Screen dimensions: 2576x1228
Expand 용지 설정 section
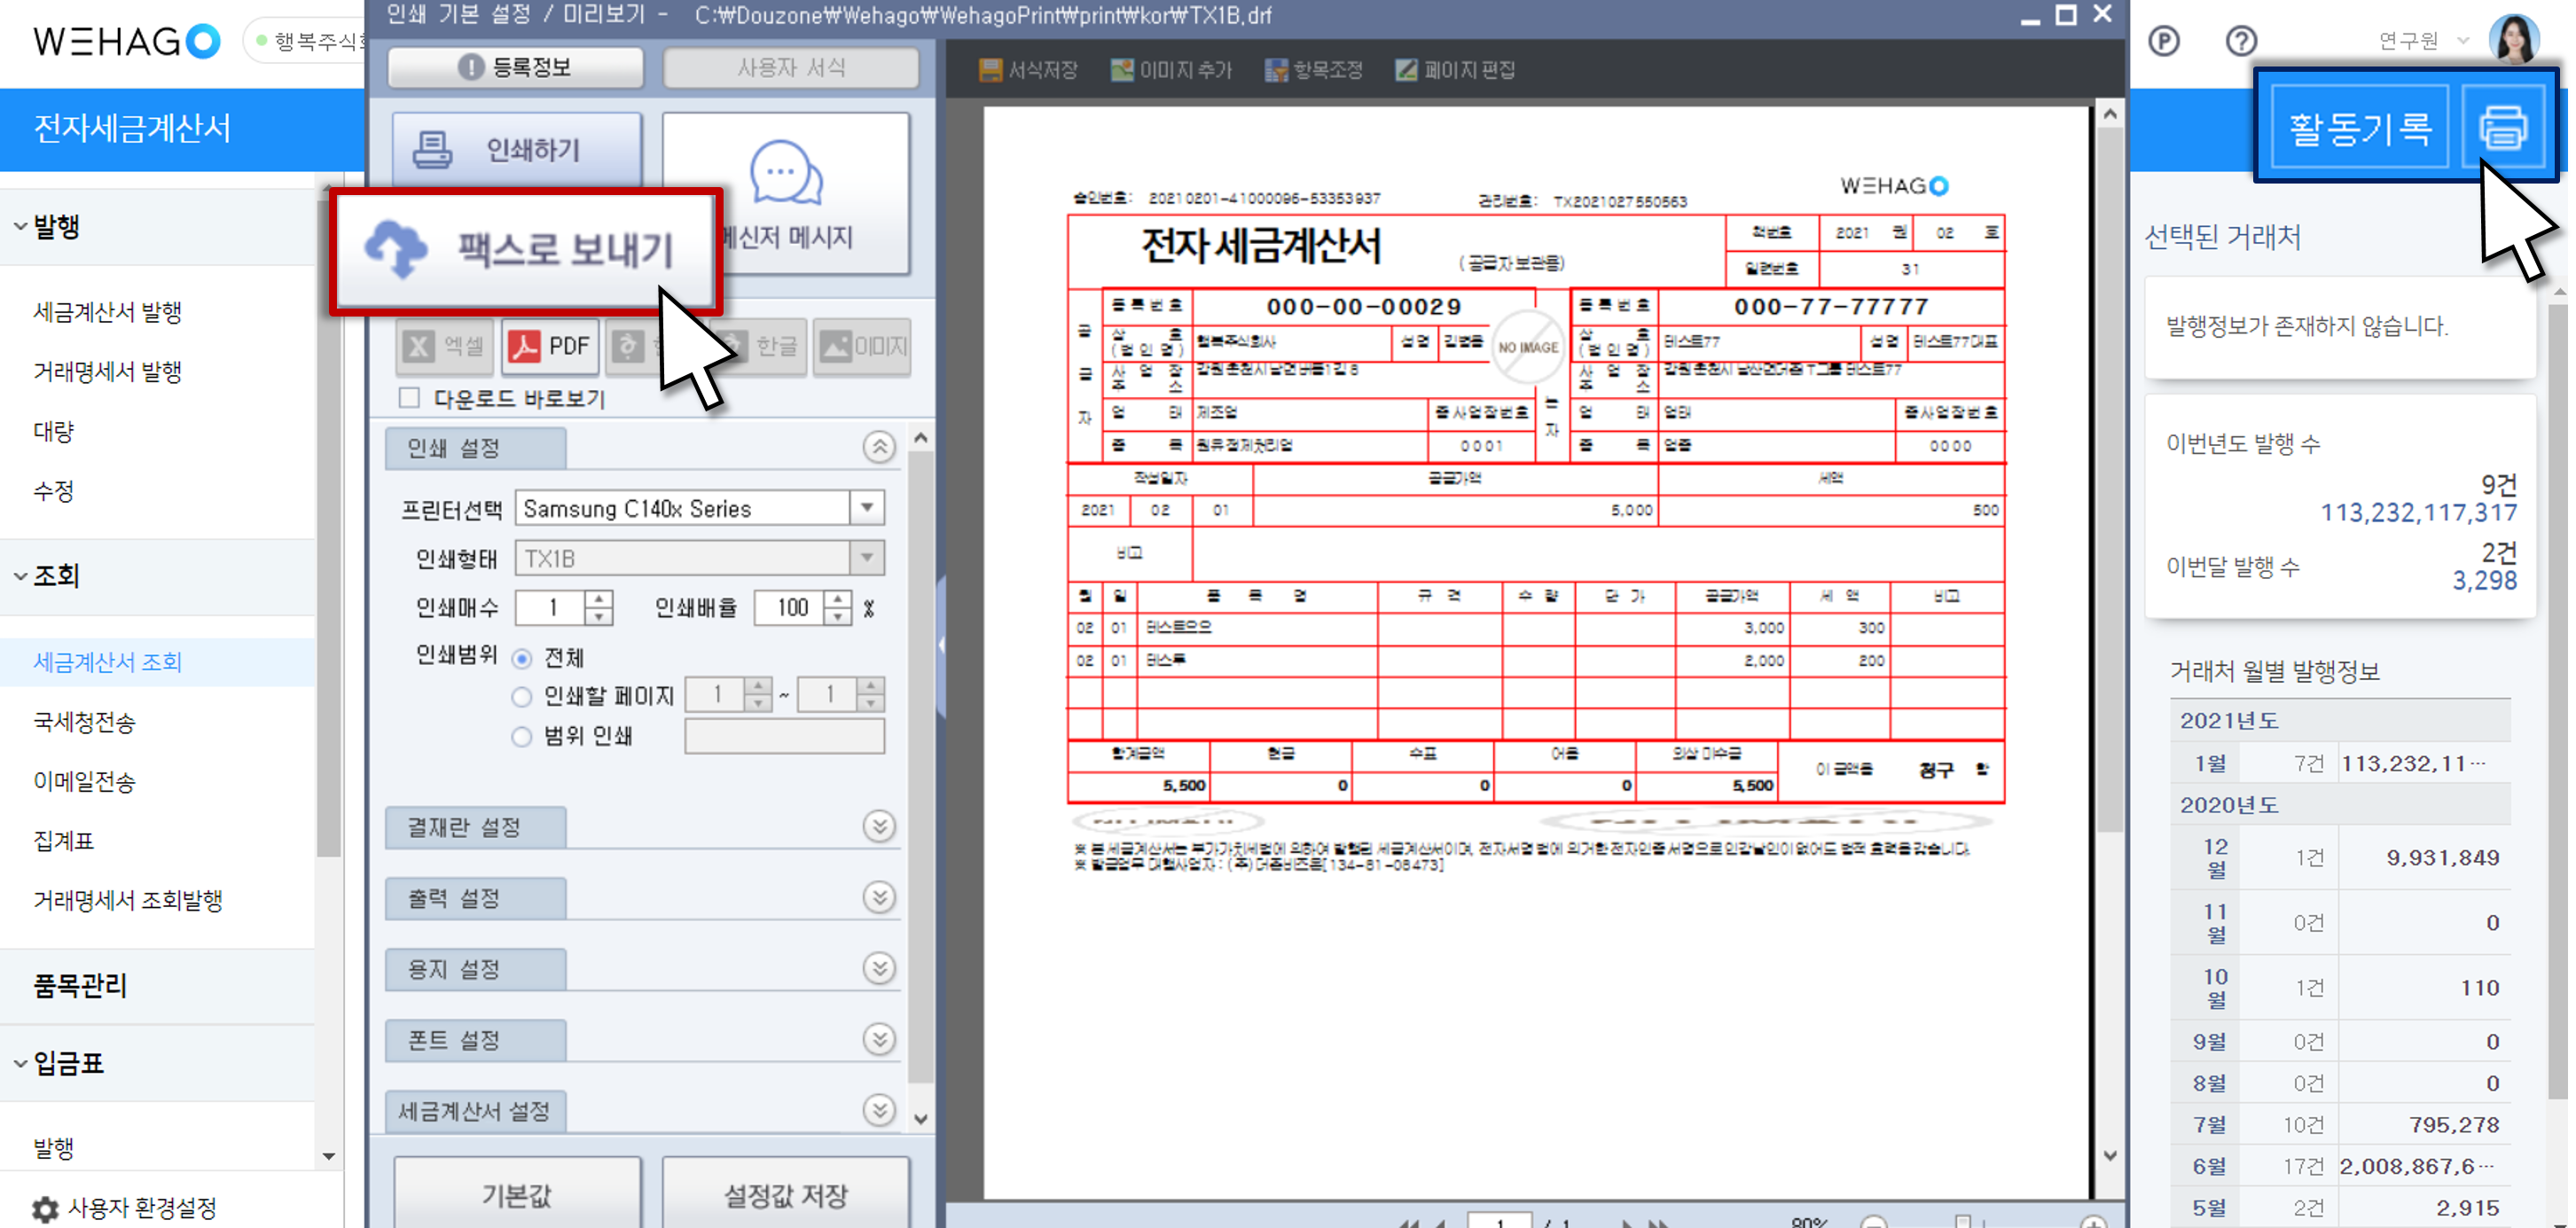coord(879,969)
